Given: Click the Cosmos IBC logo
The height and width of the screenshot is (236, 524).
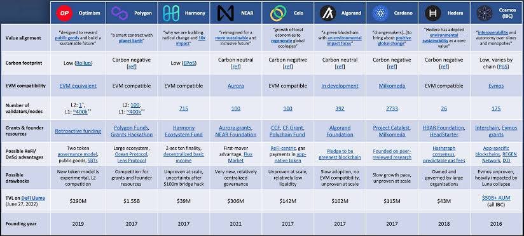Looking at the screenshot, I should [x=485, y=13].
